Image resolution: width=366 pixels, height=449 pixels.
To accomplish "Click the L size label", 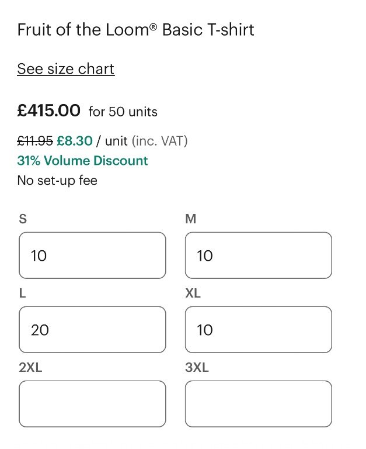I will [x=22, y=293].
